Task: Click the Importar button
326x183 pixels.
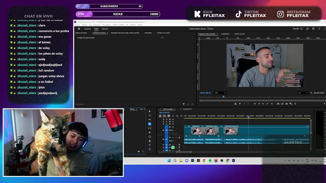Action: pyautogui.click(x=88, y=29)
